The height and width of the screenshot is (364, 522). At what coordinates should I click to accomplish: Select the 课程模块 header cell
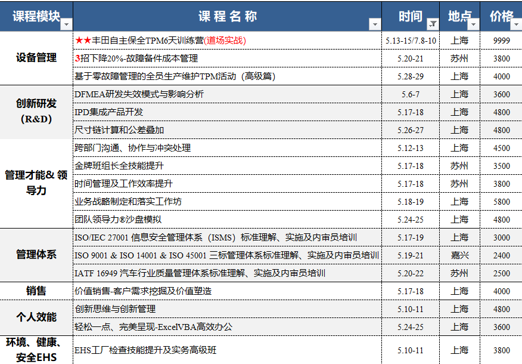36,16
